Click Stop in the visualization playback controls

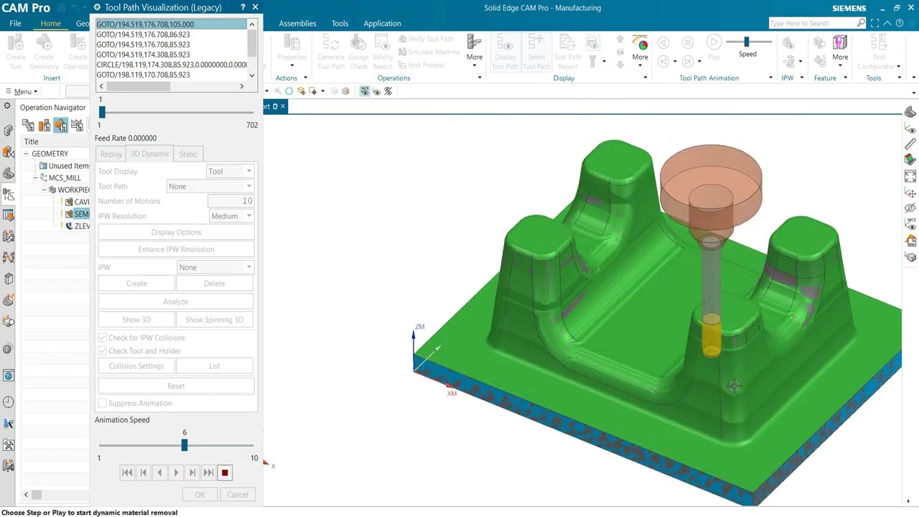tap(225, 472)
